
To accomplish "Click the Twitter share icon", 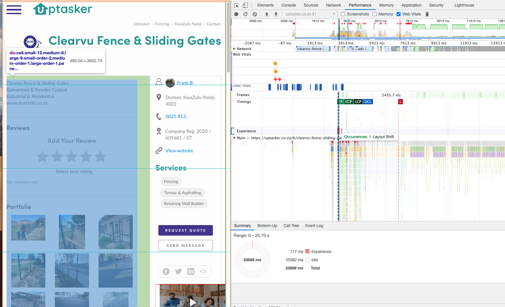I will click(178, 271).
